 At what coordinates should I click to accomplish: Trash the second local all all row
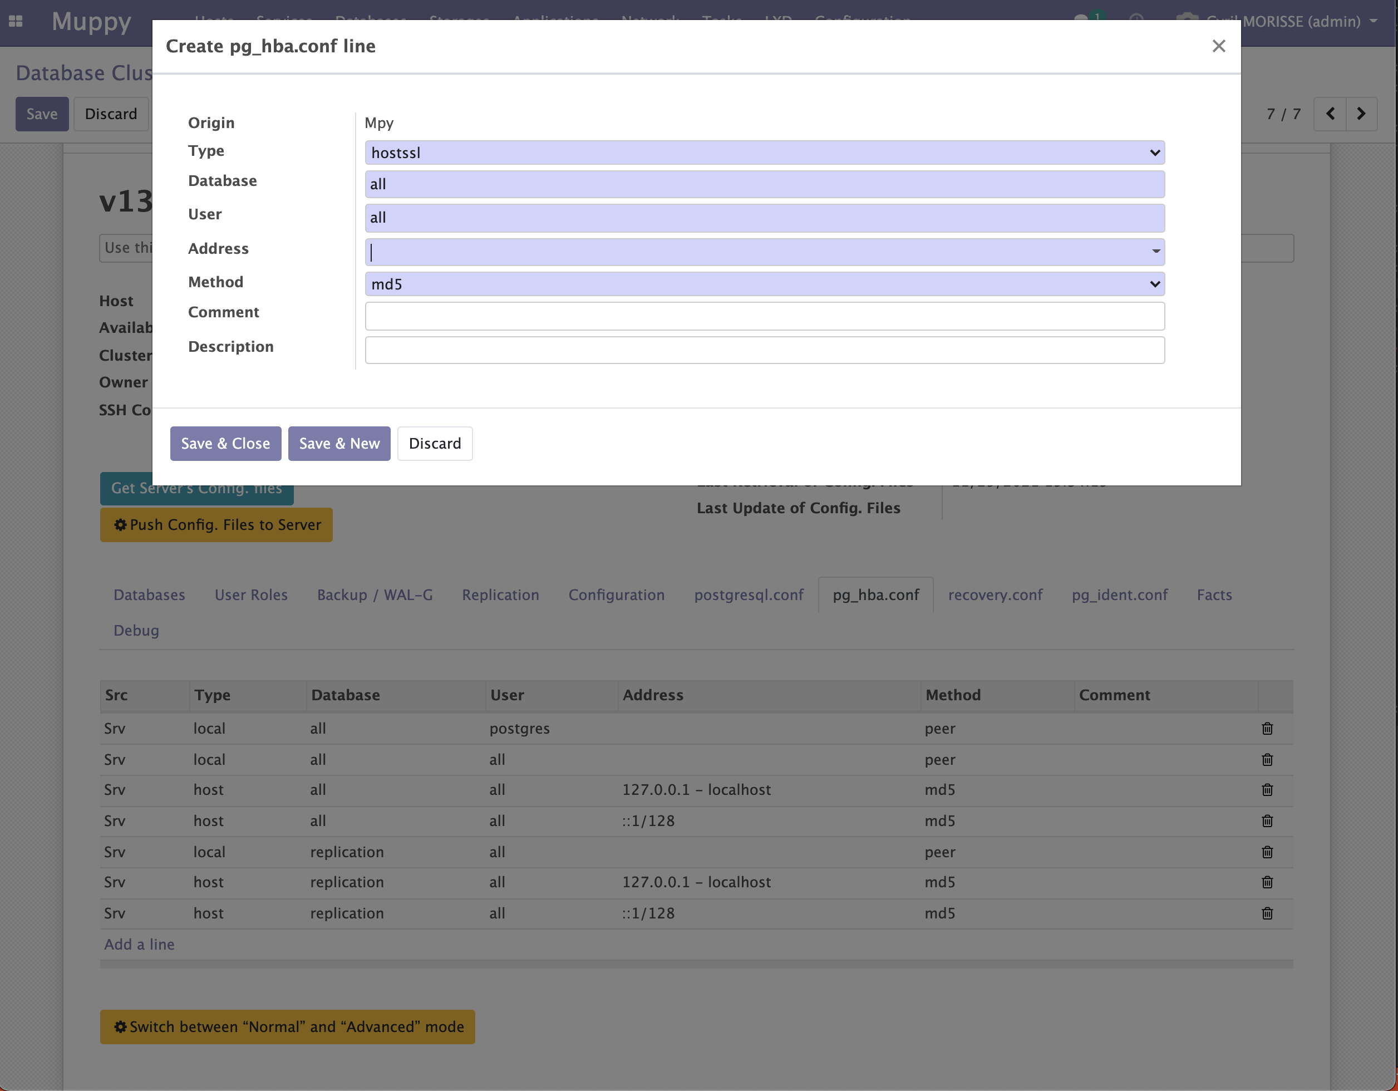(x=1267, y=760)
